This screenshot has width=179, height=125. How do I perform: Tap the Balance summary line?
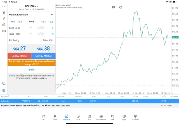pos(36,106)
